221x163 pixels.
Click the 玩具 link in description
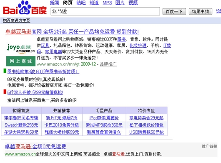click(x=45, y=45)
